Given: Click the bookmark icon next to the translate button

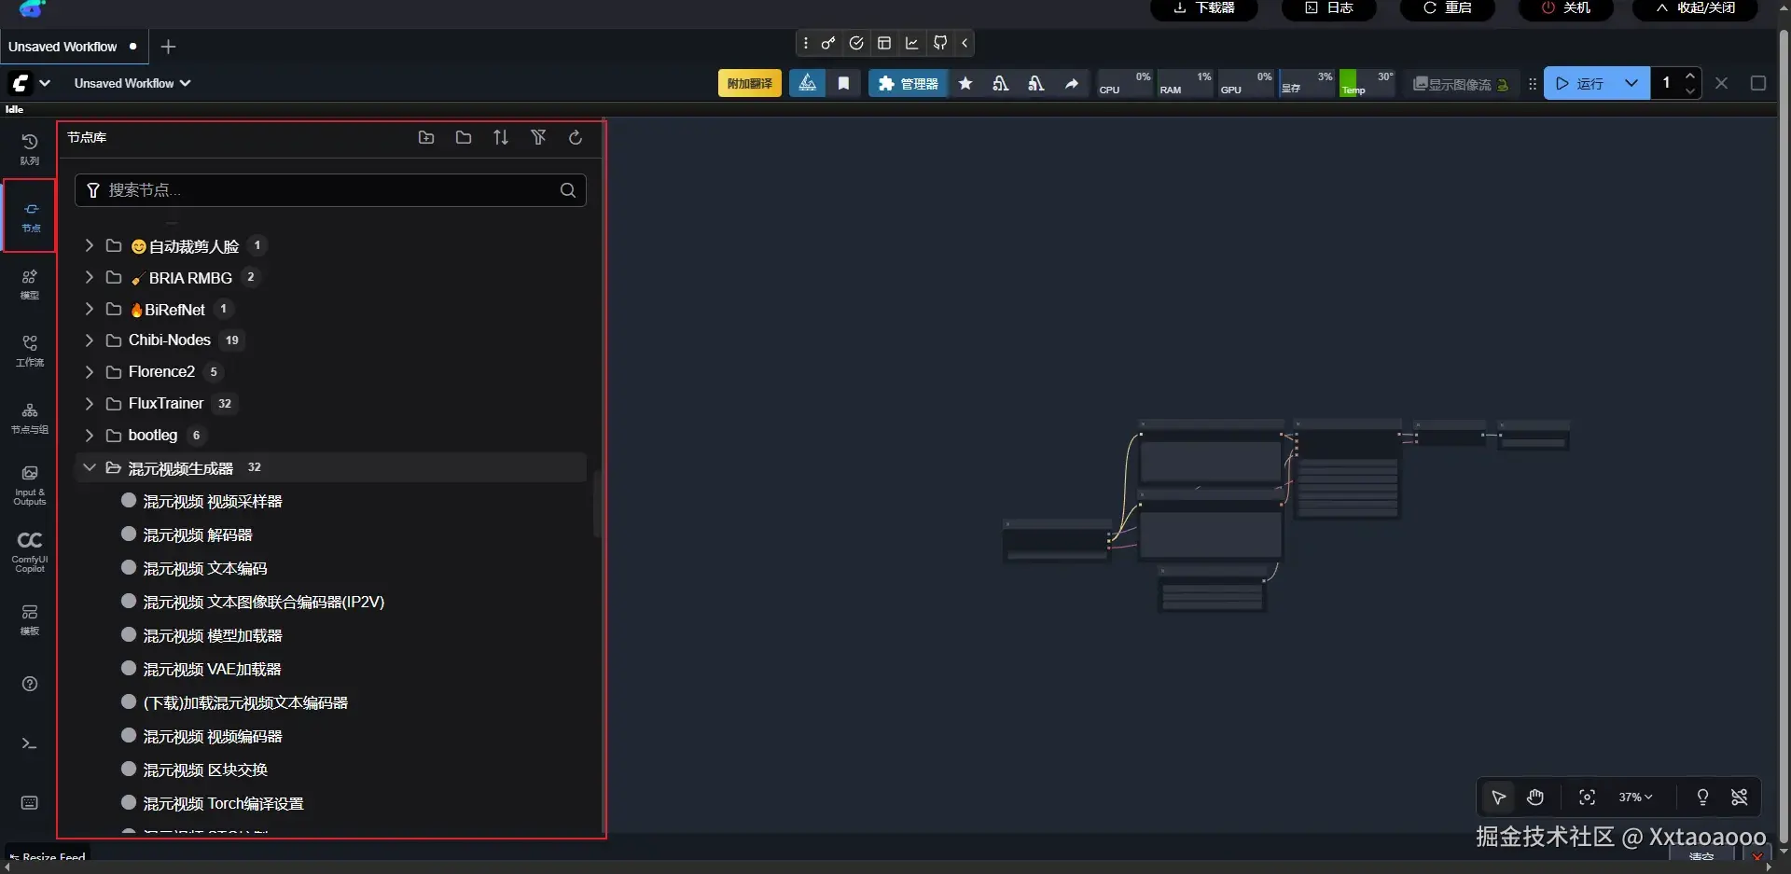Looking at the screenshot, I should [x=843, y=83].
